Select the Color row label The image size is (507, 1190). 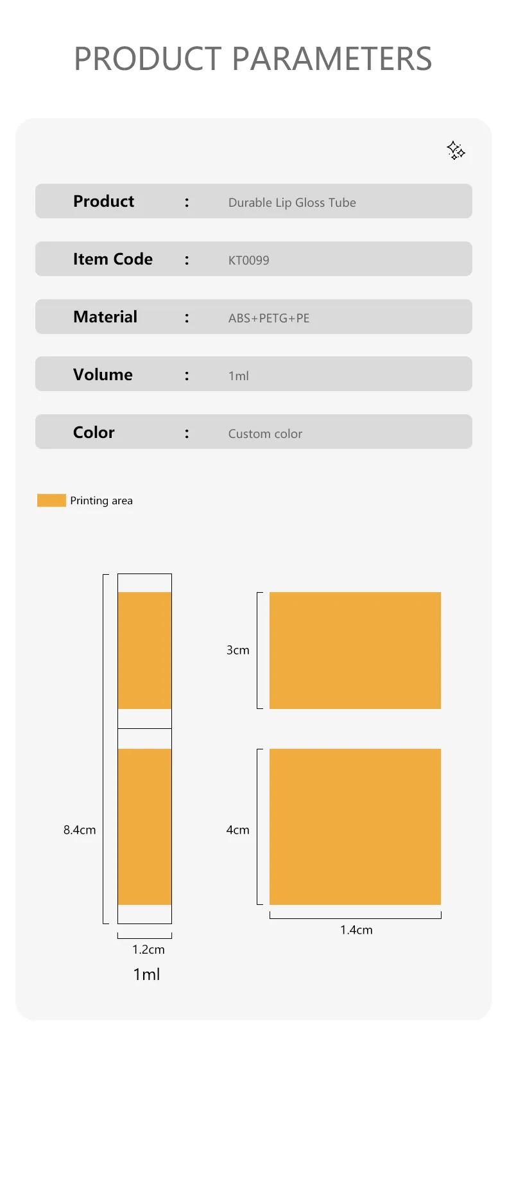point(94,432)
